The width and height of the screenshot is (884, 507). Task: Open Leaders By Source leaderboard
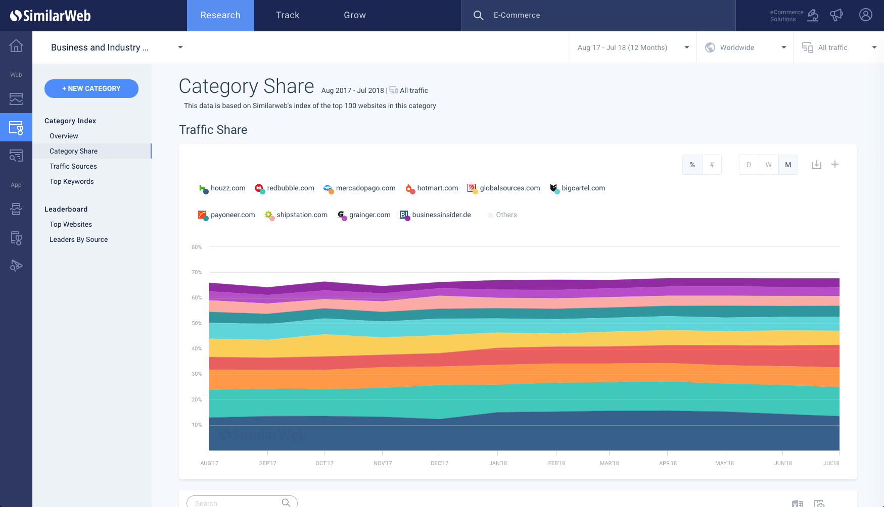click(79, 240)
